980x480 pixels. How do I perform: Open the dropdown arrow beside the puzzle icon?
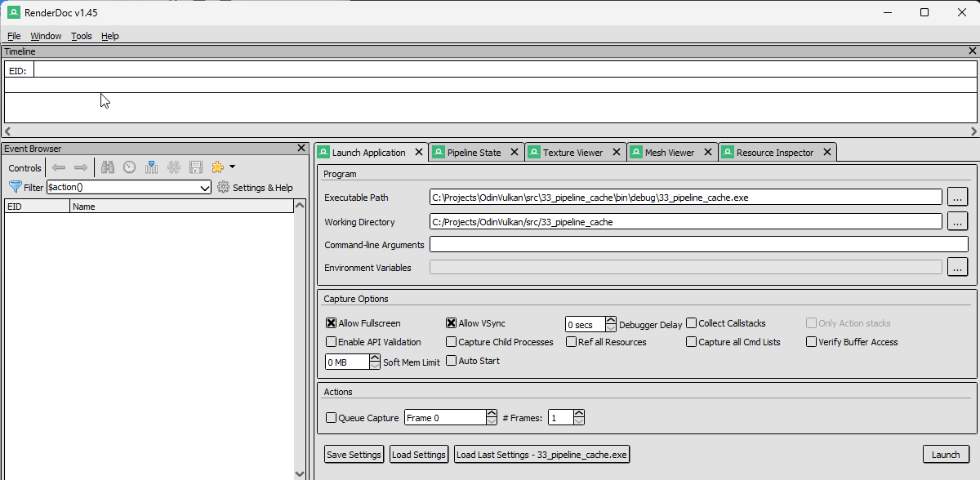233,167
